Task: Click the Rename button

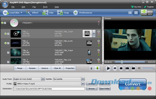Action: pyautogui.click(x=32, y=68)
